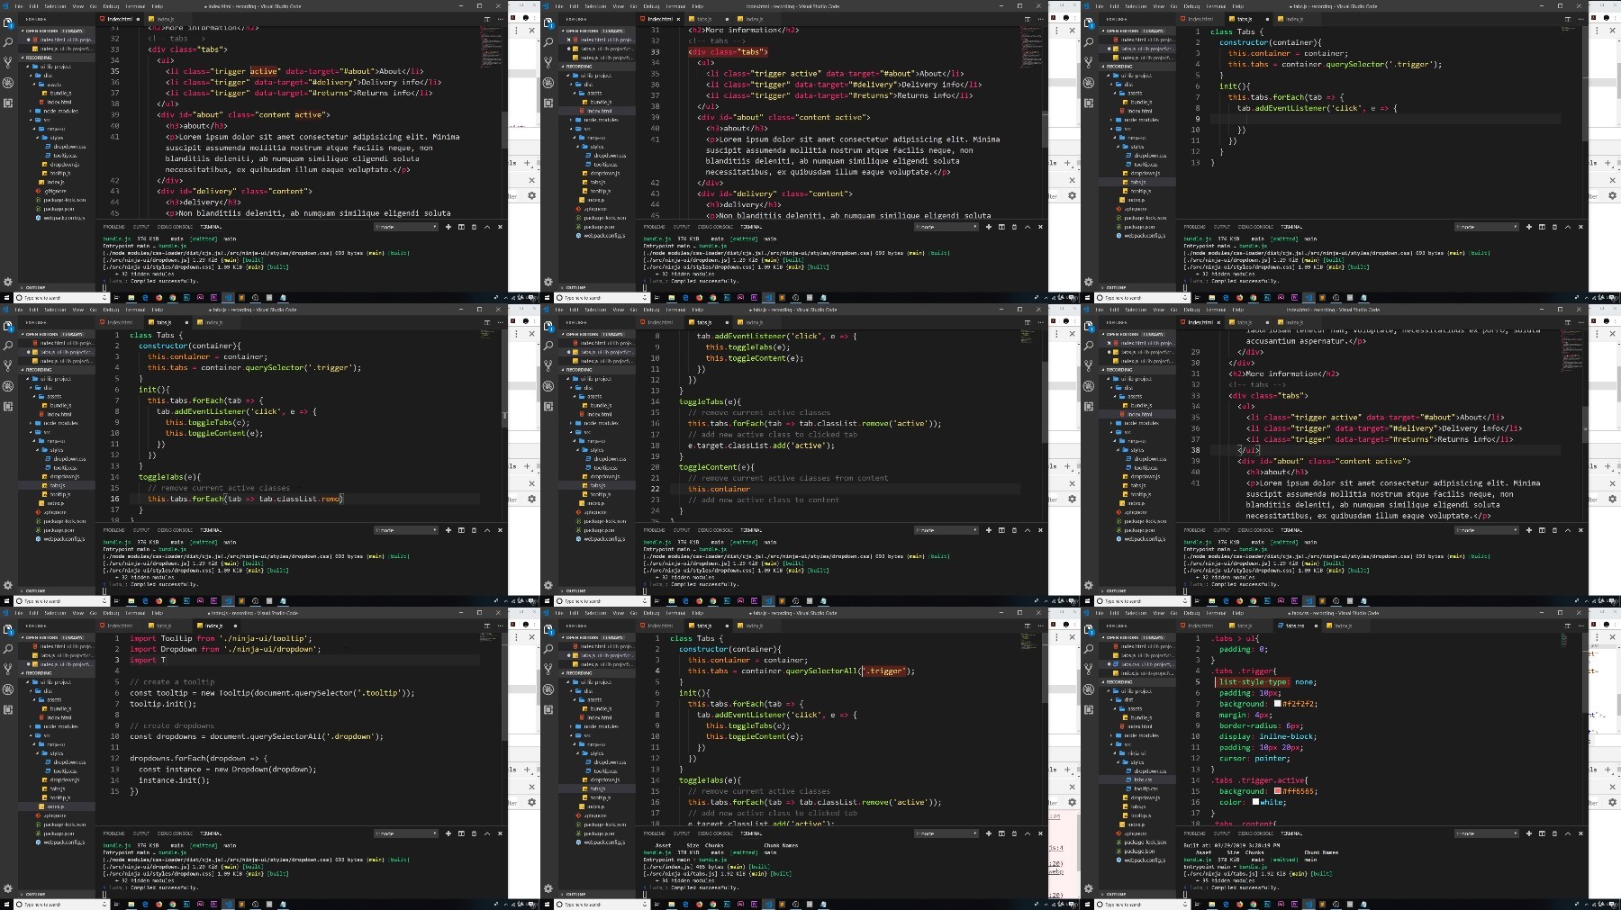This screenshot has height=910, width=1621.
Task: Open Search view in the querySelectorAll window
Action: click(548, 649)
